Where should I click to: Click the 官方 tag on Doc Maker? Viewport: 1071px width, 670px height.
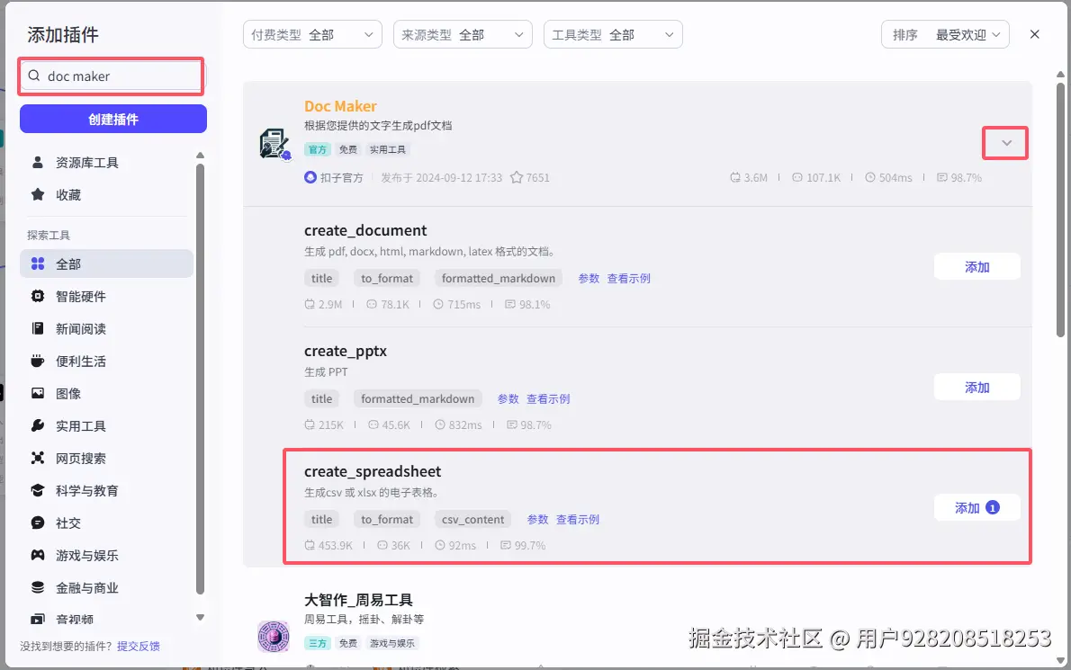pos(318,149)
